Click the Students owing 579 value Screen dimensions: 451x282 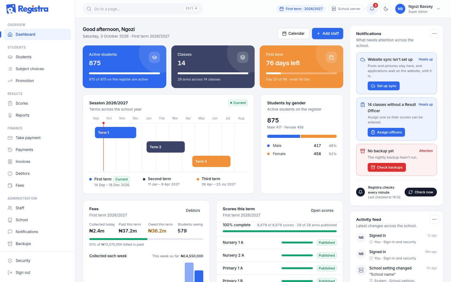(182, 231)
